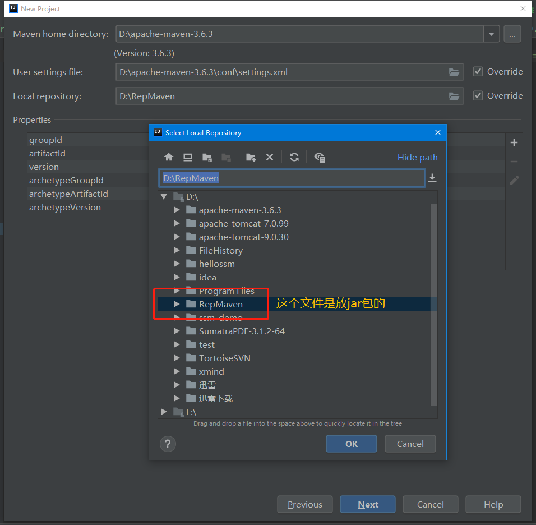Click the Home directory icon

pyautogui.click(x=169, y=157)
